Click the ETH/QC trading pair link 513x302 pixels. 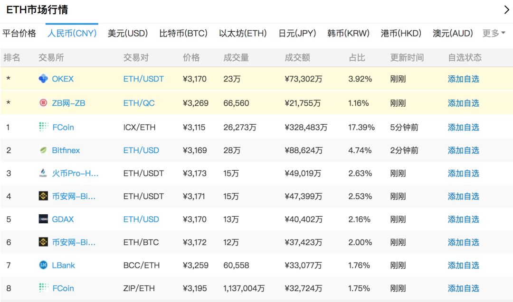point(139,103)
